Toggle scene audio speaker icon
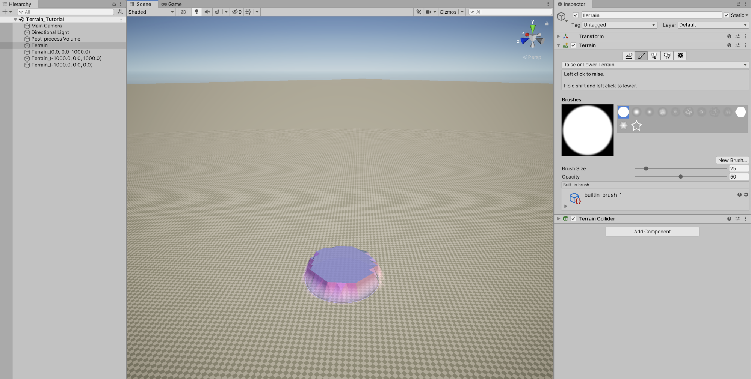Screen dimensions: 751x379 [x=207, y=12]
